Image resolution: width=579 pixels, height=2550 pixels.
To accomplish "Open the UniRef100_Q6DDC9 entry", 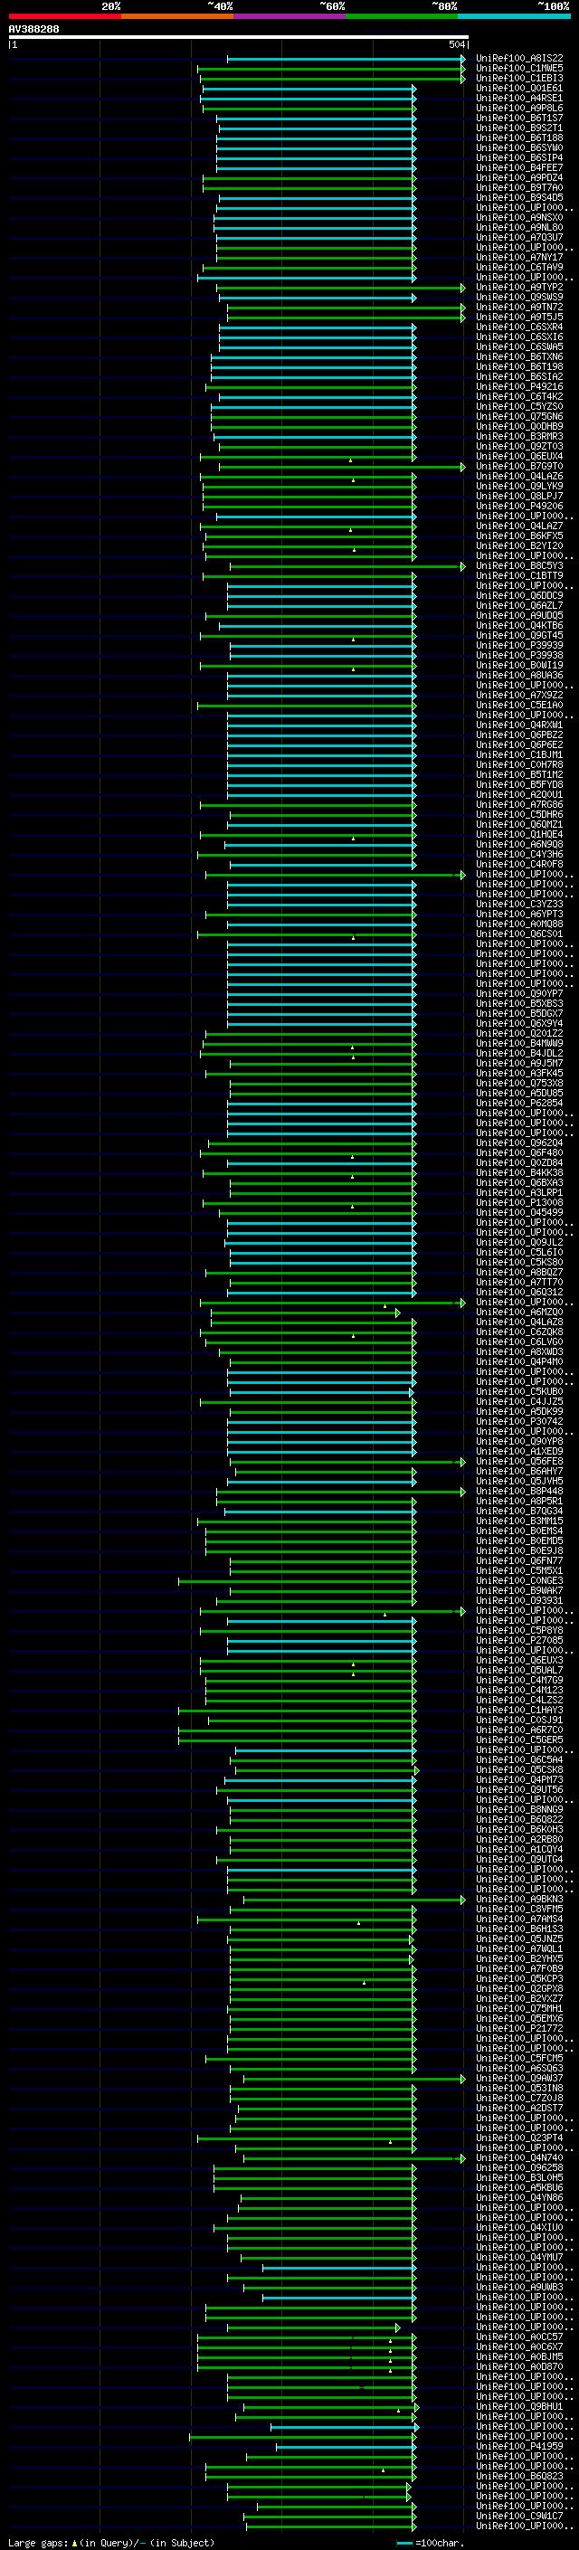I will coord(519,596).
